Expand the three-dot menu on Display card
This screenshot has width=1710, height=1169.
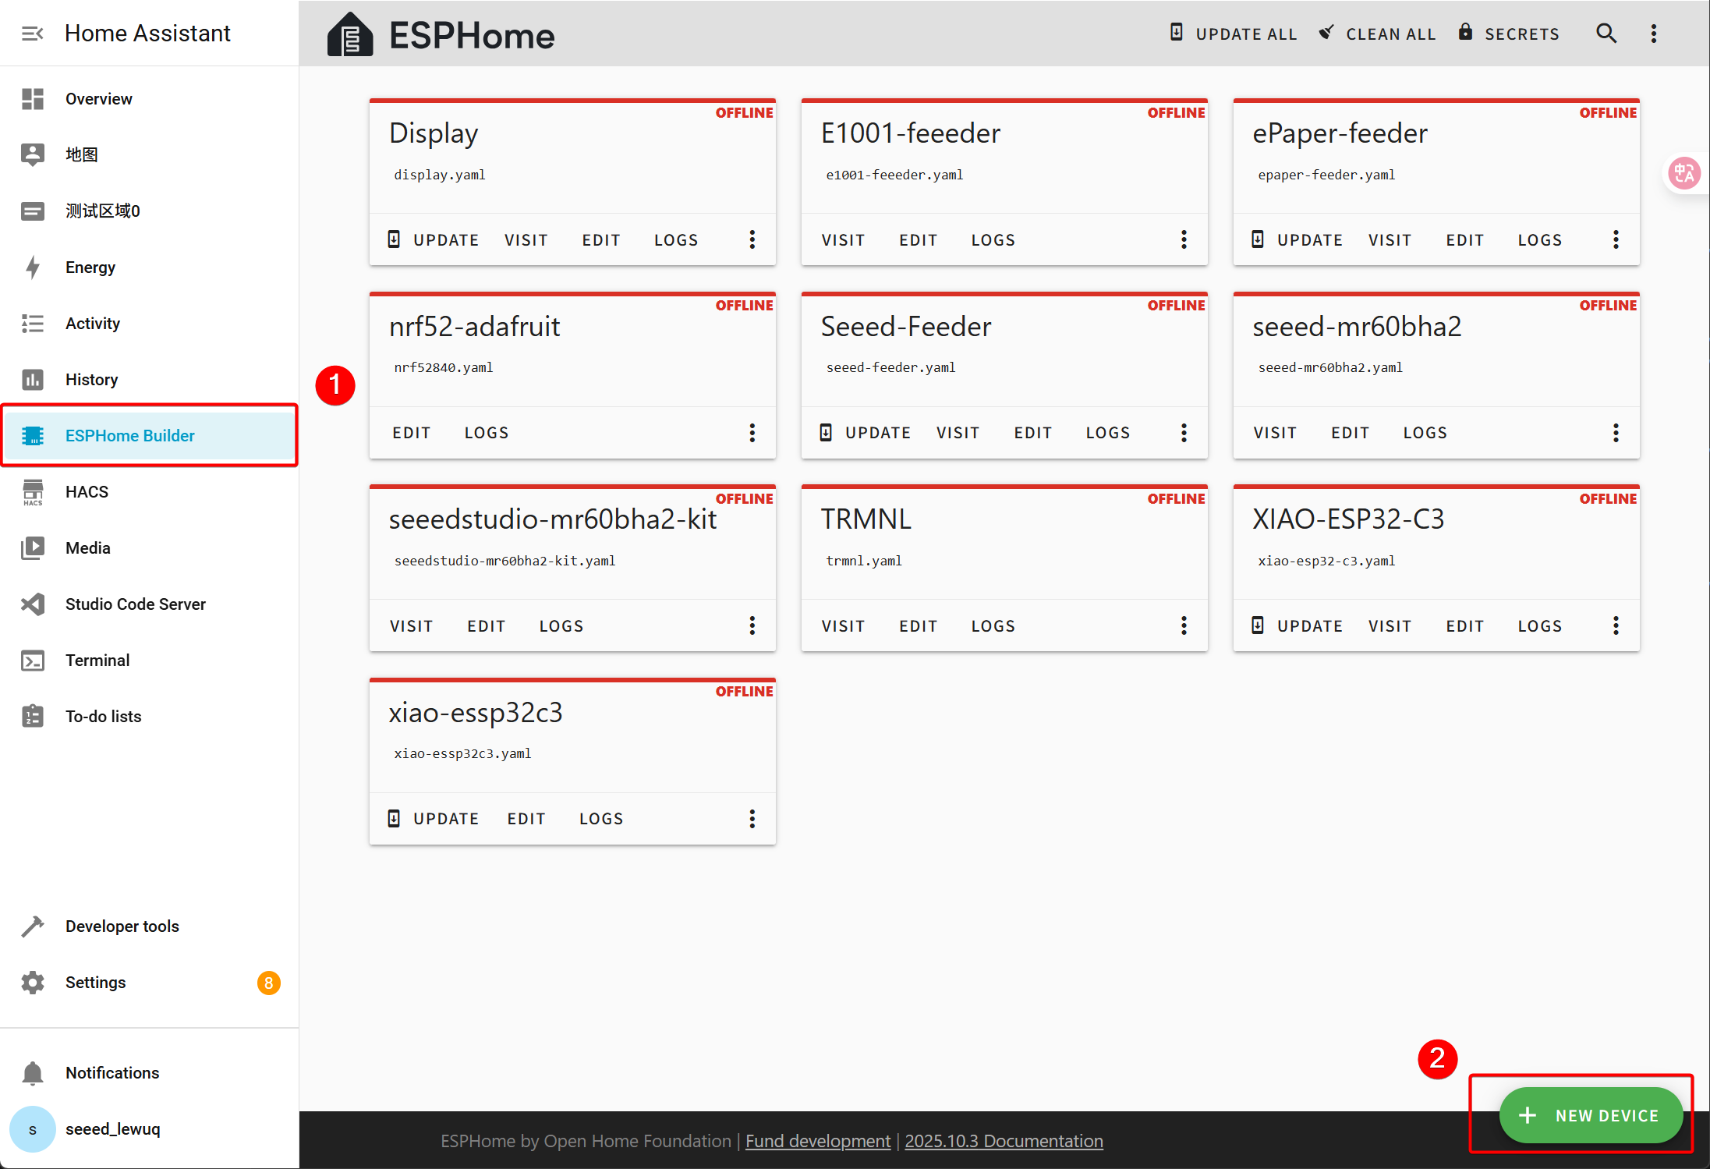pyautogui.click(x=752, y=239)
